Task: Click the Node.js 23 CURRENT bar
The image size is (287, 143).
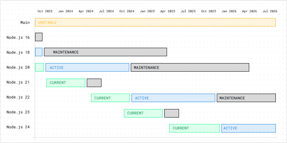Action: click(143, 113)
